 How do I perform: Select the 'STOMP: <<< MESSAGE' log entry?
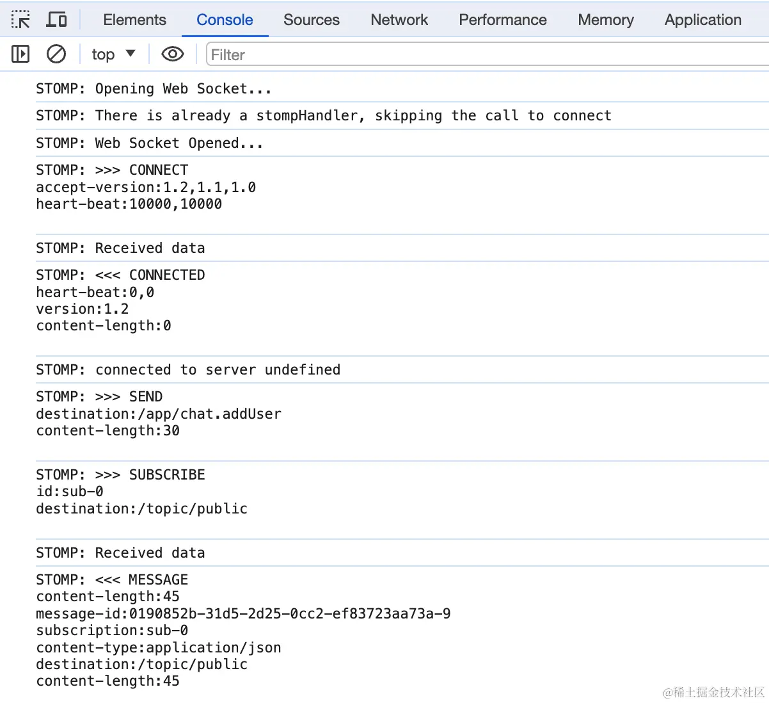click(x=112, y=580)
